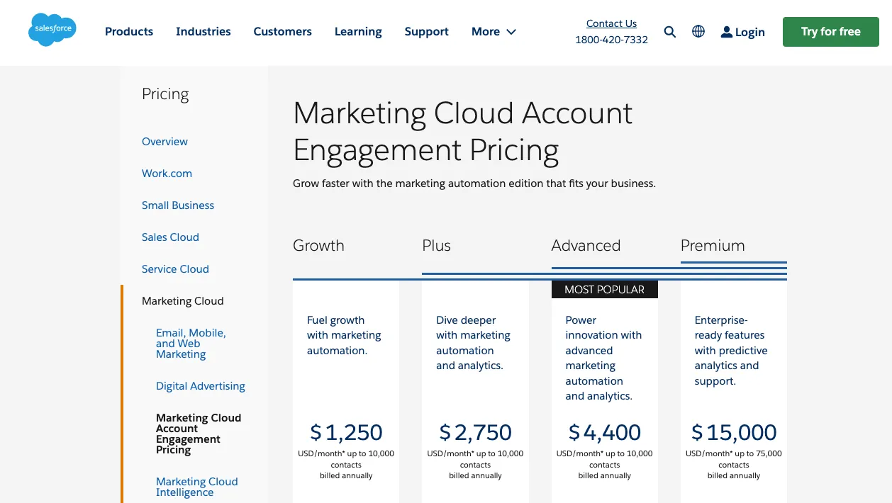Open the search magnifier icon
This screenshot has width=892, height=503.
pyautogui.click(x=670, y=32)
